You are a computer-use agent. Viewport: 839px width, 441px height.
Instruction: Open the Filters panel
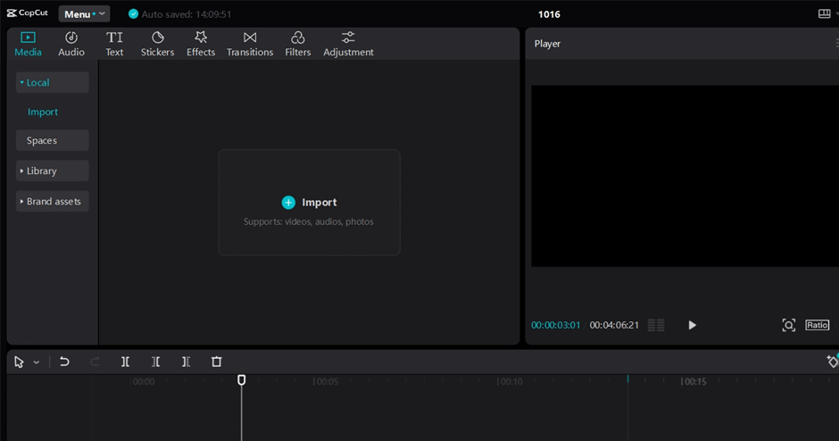pos(298,44)
